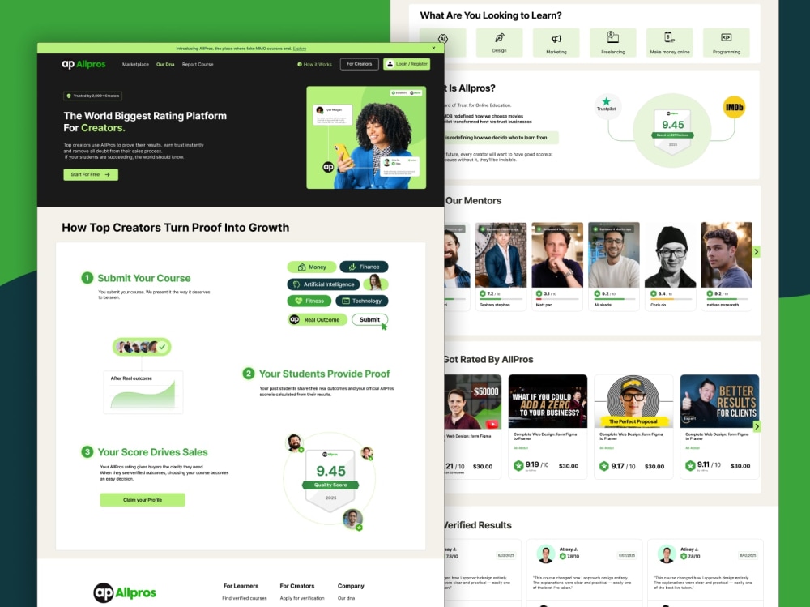Show next rated courses with the arrow
810x607 pixels.
click(757, 426)
